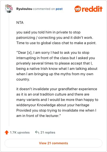Open the 21 replies text

coord(48,132)
